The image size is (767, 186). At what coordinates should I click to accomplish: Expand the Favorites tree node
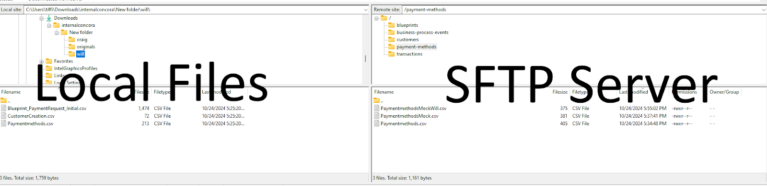(x=41, y=61)
